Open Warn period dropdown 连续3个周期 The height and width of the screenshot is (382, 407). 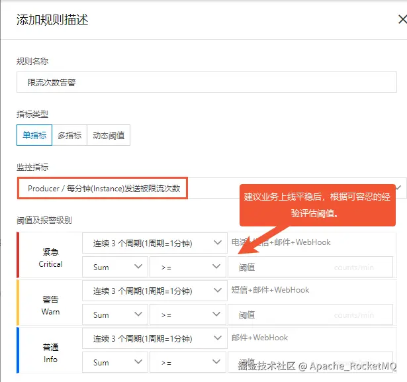[155, 291]
